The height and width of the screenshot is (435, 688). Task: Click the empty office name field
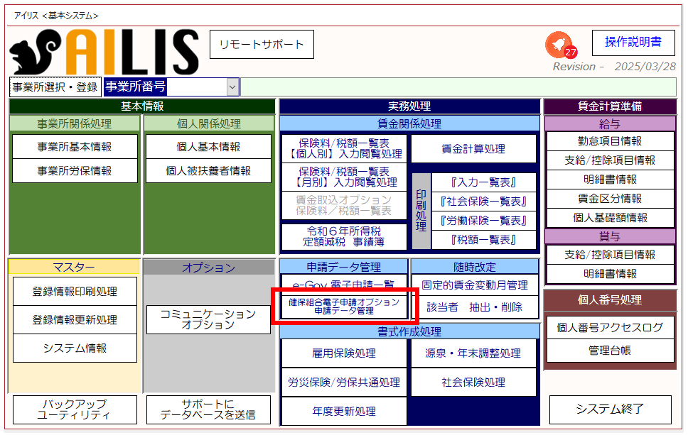click(458, 87)
